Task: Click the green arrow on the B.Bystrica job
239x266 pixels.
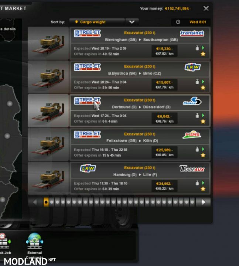Action: pyautogui.click(x=203, y=82)
